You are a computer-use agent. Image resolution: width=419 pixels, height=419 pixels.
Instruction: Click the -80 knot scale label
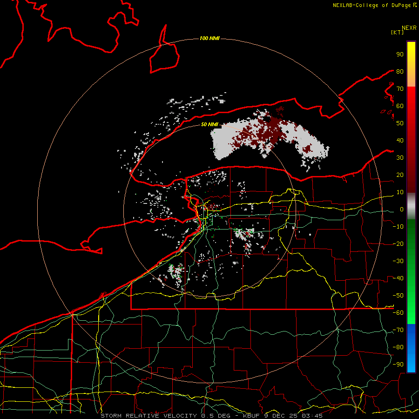click(x=398, y=347)
